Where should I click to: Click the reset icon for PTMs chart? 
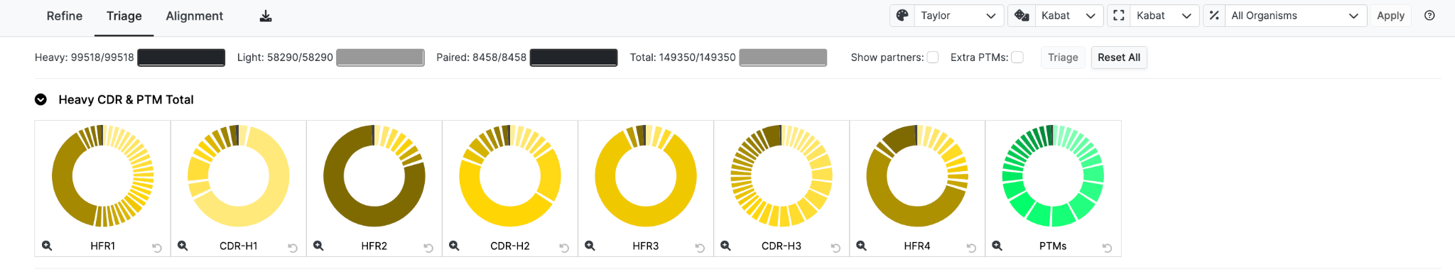coord(1107,248)
